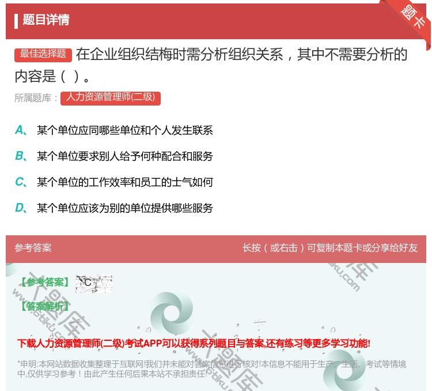The width and height of the screenshot is (432, 391).
Task: Open the red download exam APP promotion link
Action: [194, 344]
